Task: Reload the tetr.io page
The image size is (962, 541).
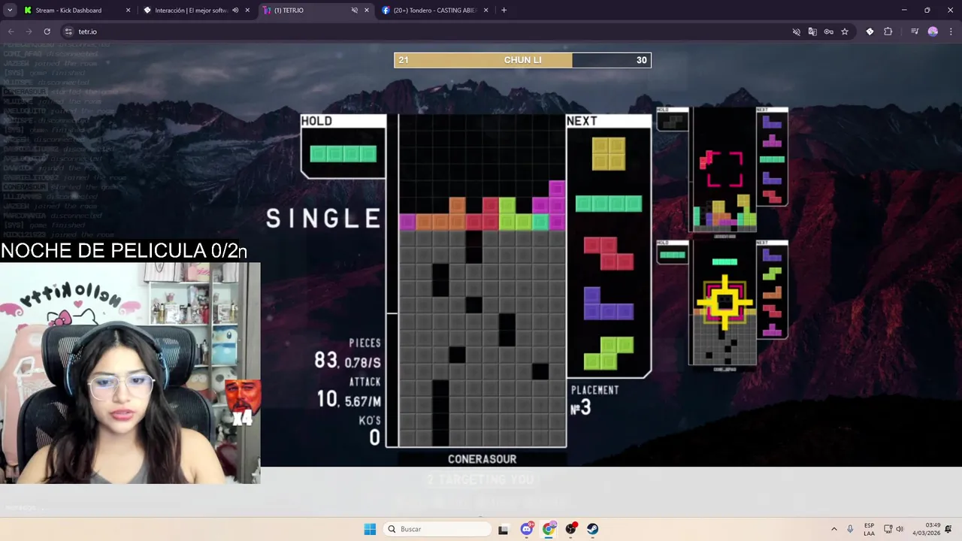Action: point(47,32)
